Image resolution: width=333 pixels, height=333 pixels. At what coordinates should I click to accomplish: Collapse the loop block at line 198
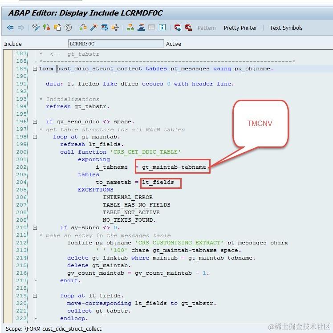click(35, 137)
